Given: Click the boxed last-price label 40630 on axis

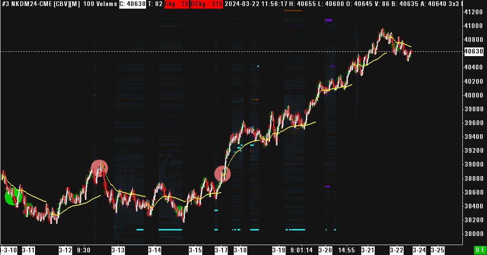Looking at the screenshot, I should point(474,51).
